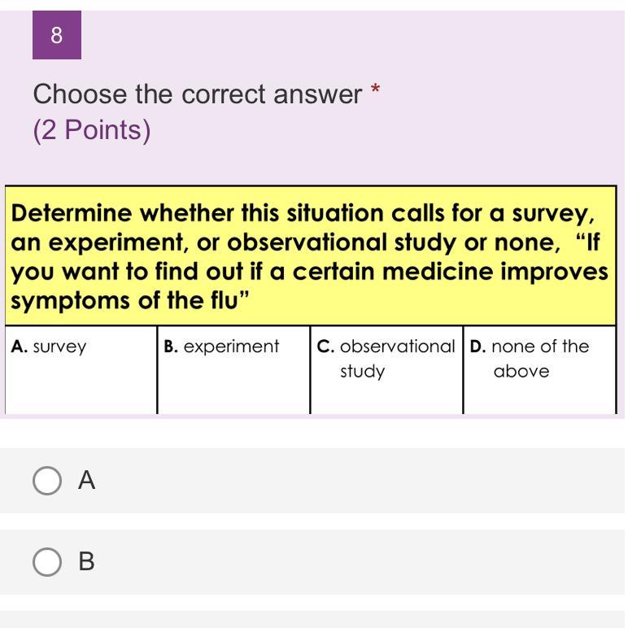Click the "Choose the correct answer" heading
628x628 pixels.
pos(197,94)
